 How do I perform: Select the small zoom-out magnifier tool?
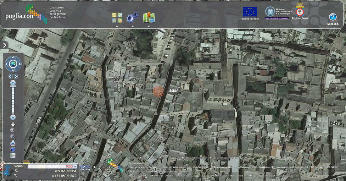pyautogui.click(x=12, y=136)
